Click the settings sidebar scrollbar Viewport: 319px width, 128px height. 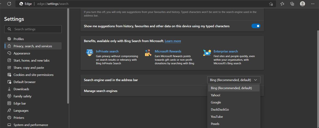click(x=68, y=56)
